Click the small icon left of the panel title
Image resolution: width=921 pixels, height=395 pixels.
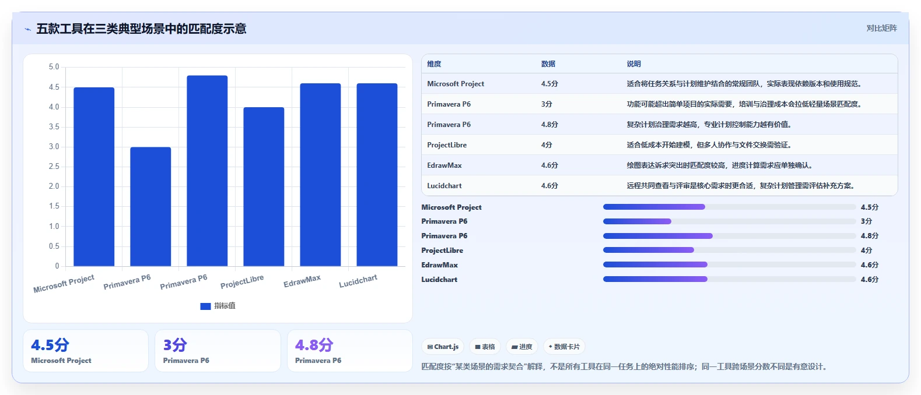click(x=28, y=29)
